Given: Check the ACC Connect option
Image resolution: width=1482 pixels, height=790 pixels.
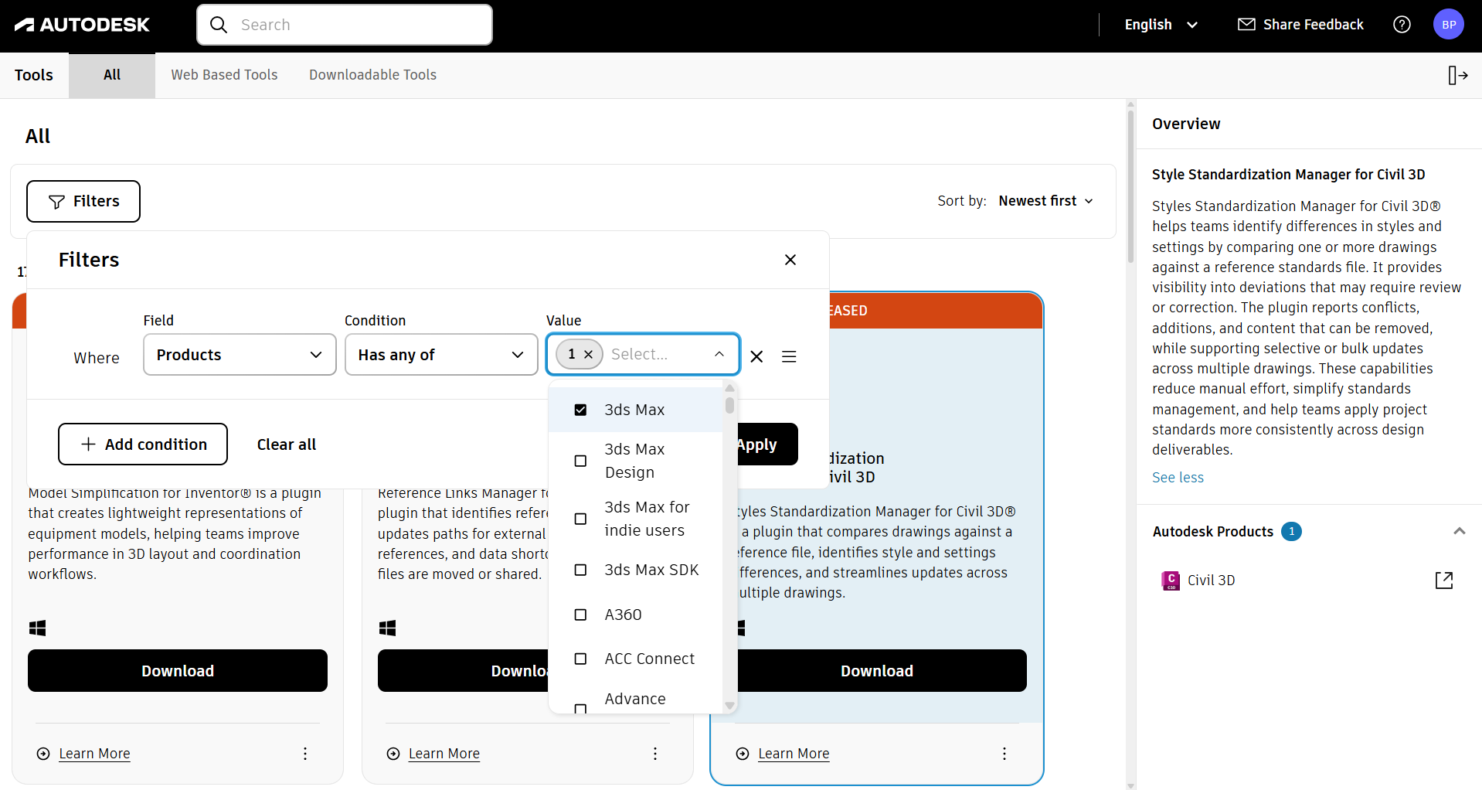Looking at the screenshot, I should pos(580,659).
